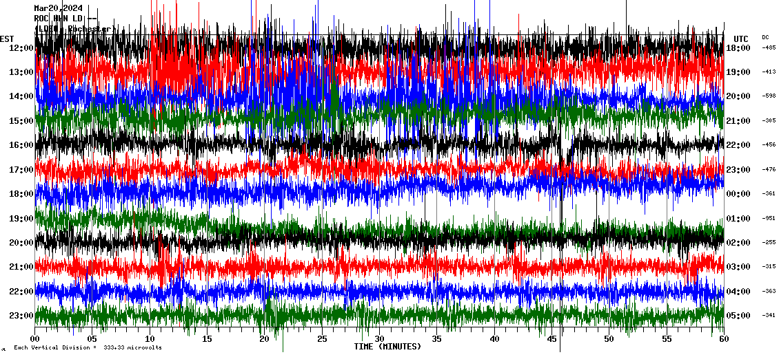Image resolution: width=779 pixels, height=357 pixels.
Task: Click the DC column header
Action: tap(765, 37)
